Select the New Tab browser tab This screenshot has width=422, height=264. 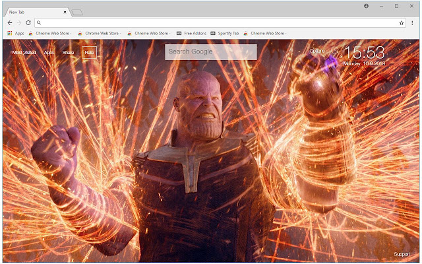click(x=37, y=12)
